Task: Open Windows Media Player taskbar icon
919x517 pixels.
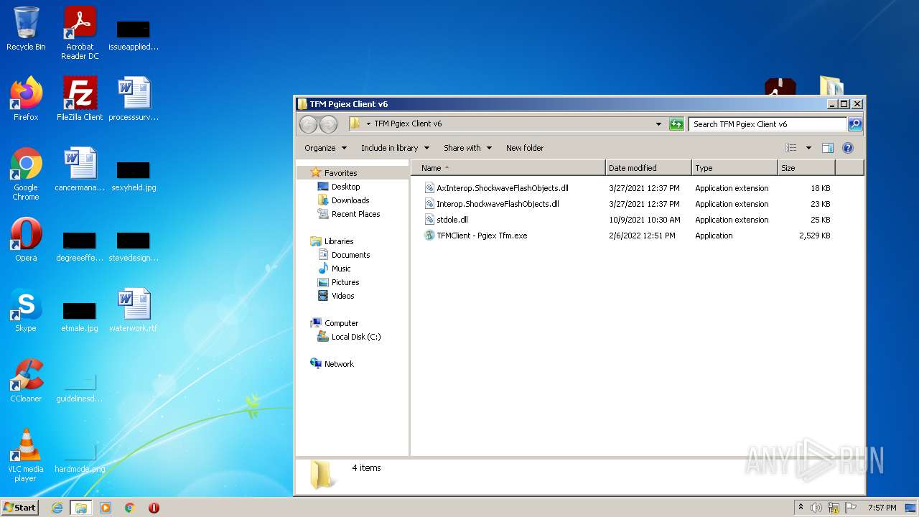Action: click(106, 508)
